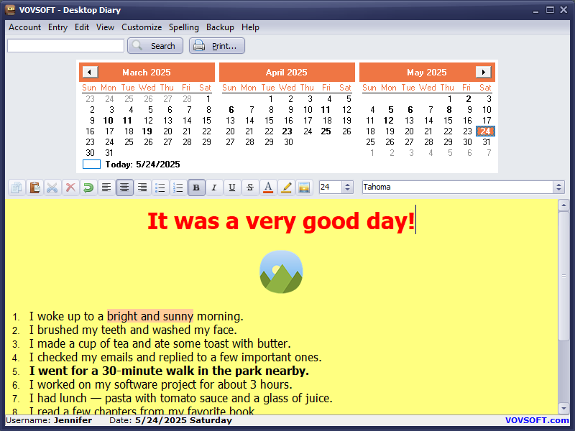575x431 pixels.
Task: Select April 25 in the calendar
Action: pyautogui.click(x=326, y=131)
